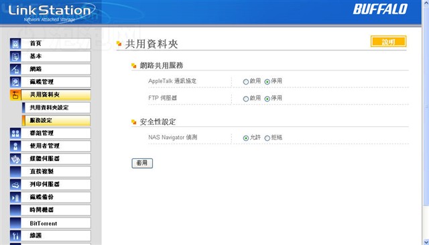
Task: Click the 網路 network icon
Action: pos(15,69)
